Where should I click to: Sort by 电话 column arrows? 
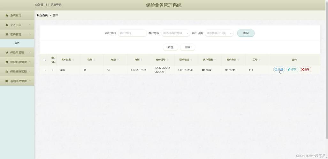[141, 59]
